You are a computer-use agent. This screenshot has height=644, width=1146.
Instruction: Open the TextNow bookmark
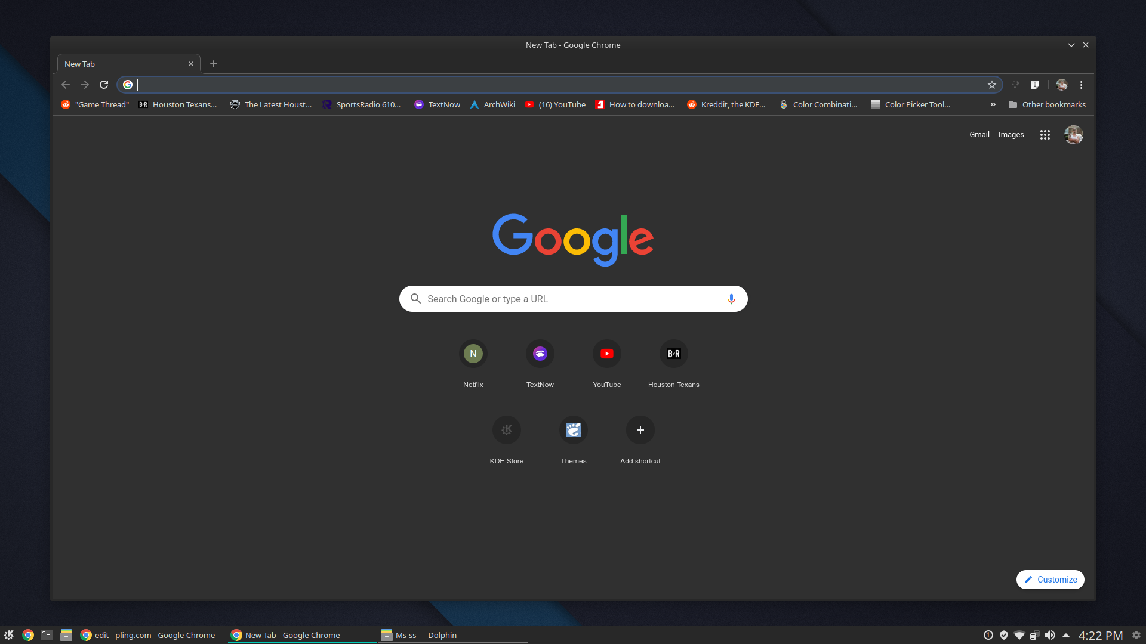(438, 104)
